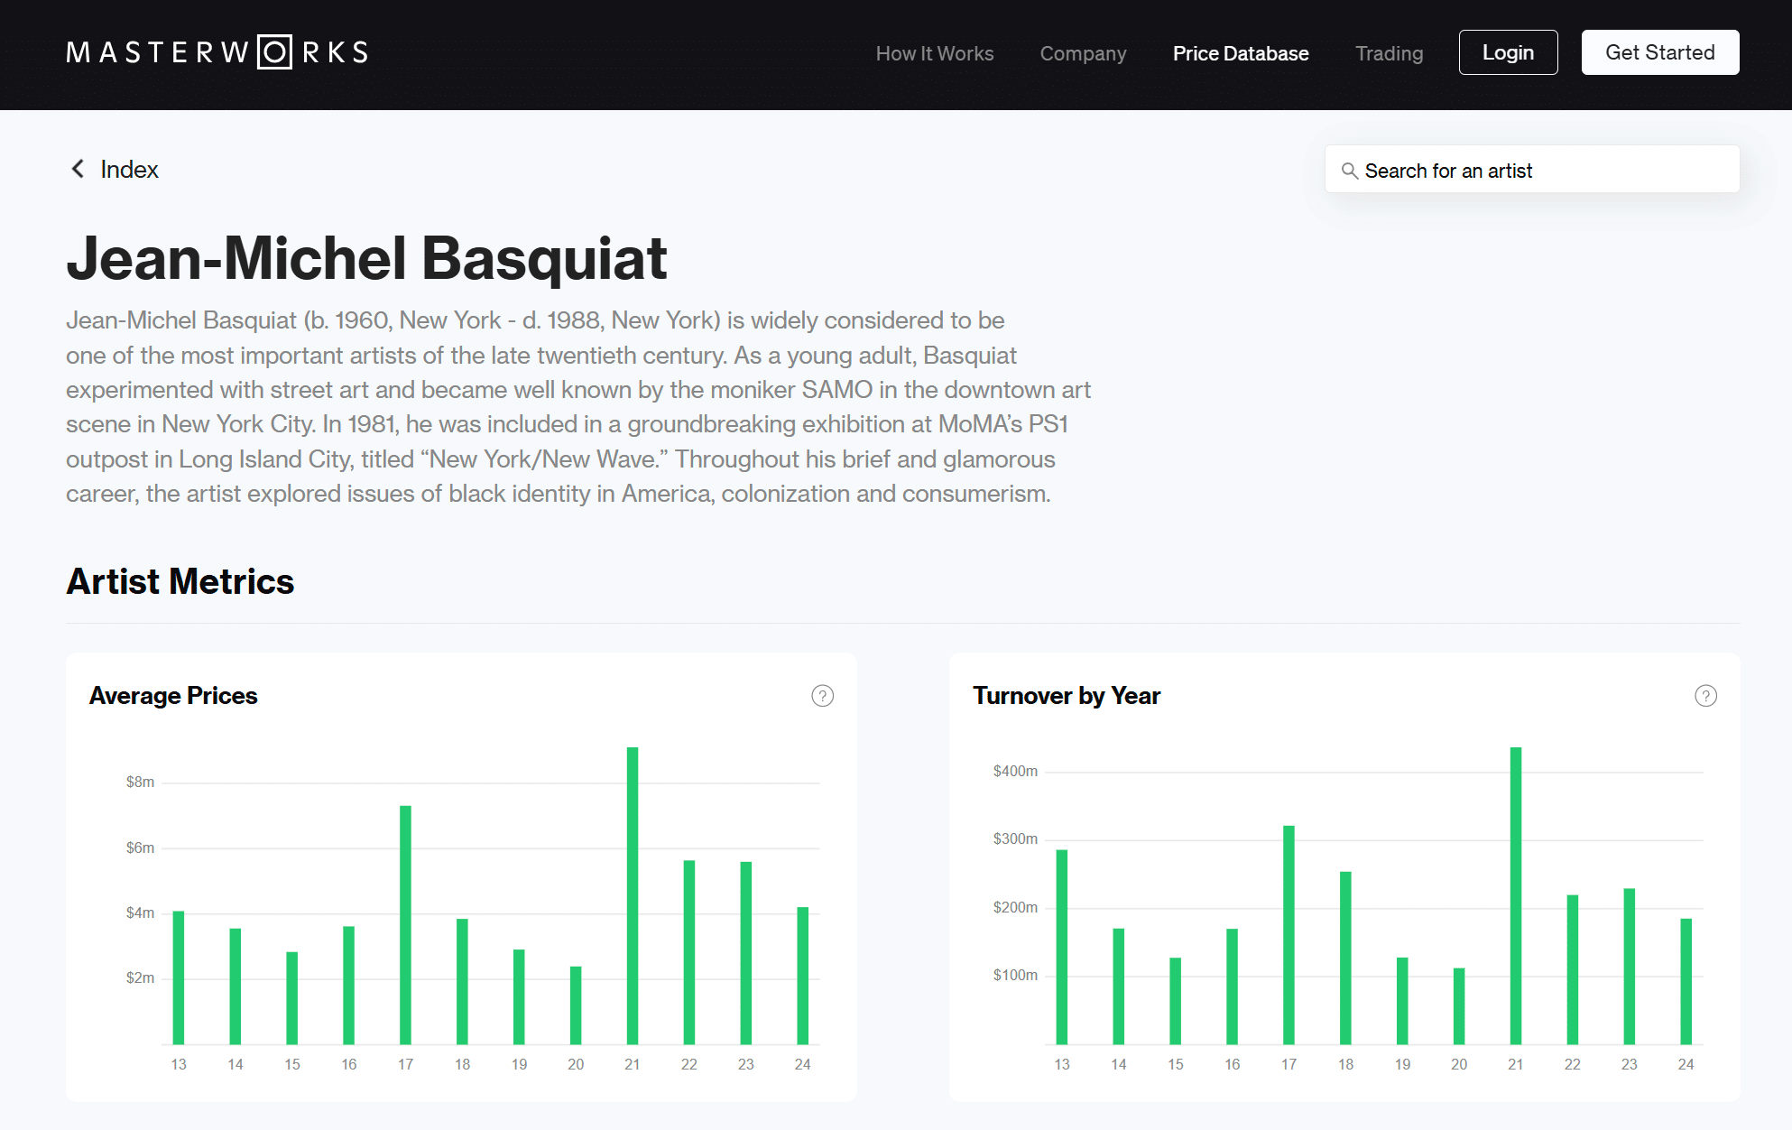Select the 2022 bar in Turnover by Year

(1573, 969)
